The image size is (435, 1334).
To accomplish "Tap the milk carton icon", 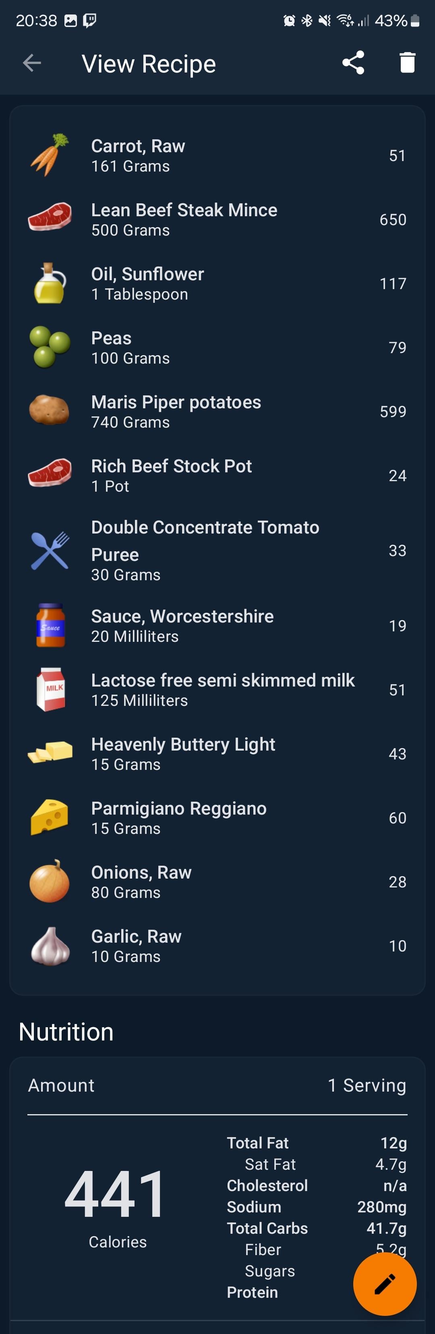I will coord(50,689).
